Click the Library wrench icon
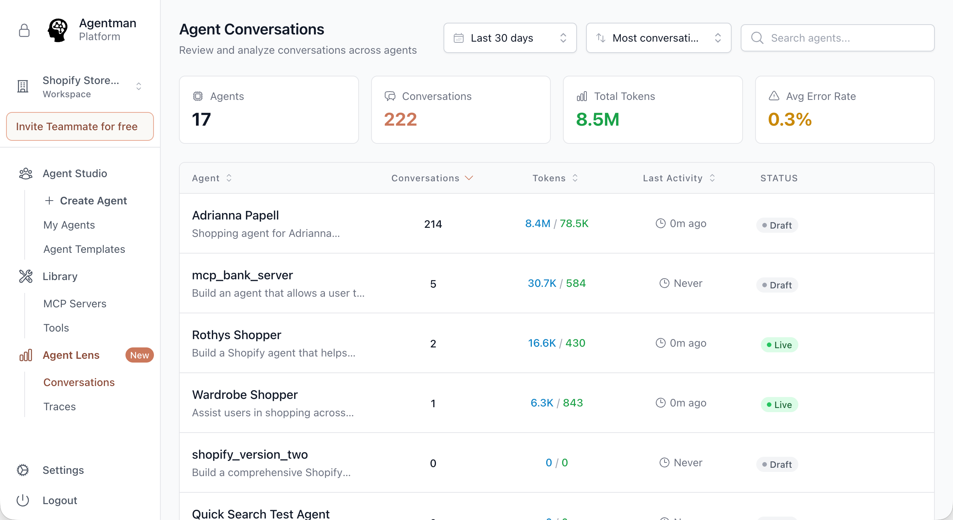The image size is (953, 520). click(x=25, y=276)
